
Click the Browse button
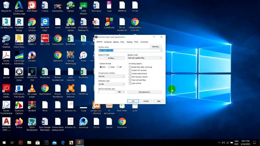(156, 47)
